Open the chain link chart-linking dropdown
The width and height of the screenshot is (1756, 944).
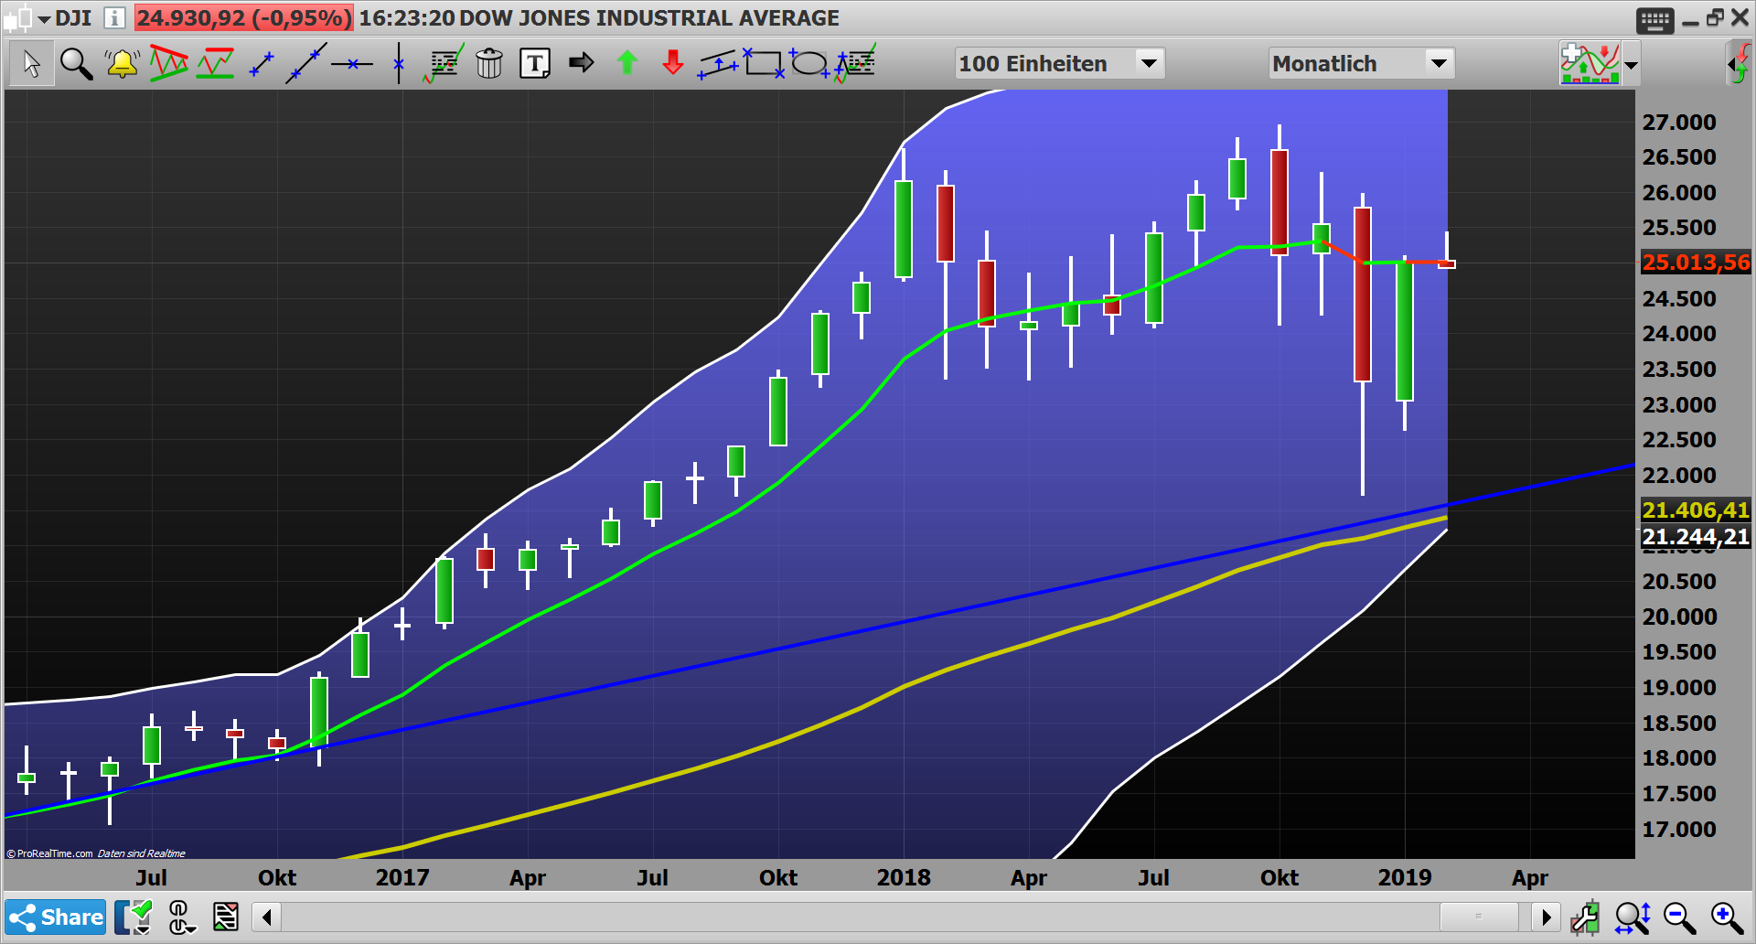[x=181, y=917]
